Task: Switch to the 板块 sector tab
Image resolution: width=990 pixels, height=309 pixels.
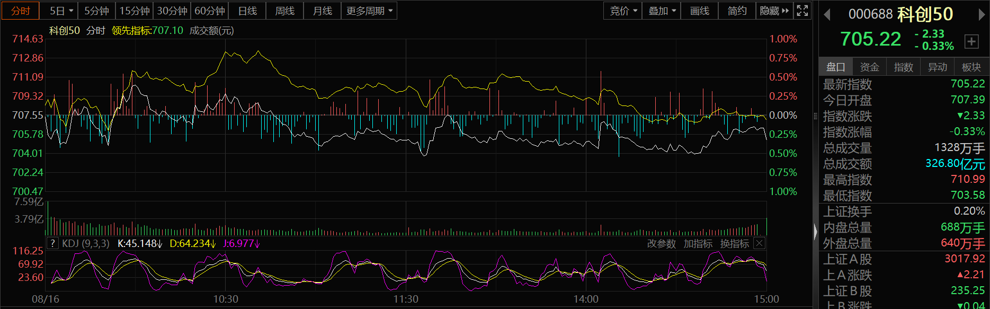Action: pyautogui.click(x=971, y=67)
